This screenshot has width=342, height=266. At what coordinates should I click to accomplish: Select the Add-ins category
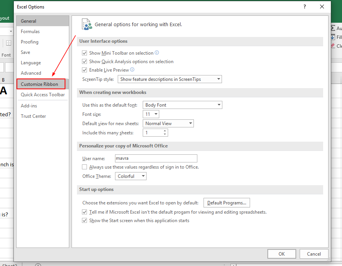point(43,106)
